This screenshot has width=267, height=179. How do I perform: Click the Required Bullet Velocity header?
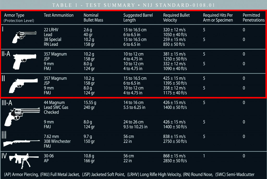pyautogui.click(x=176, y=17)
